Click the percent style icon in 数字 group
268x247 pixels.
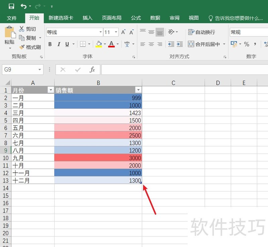coord(246,44)
